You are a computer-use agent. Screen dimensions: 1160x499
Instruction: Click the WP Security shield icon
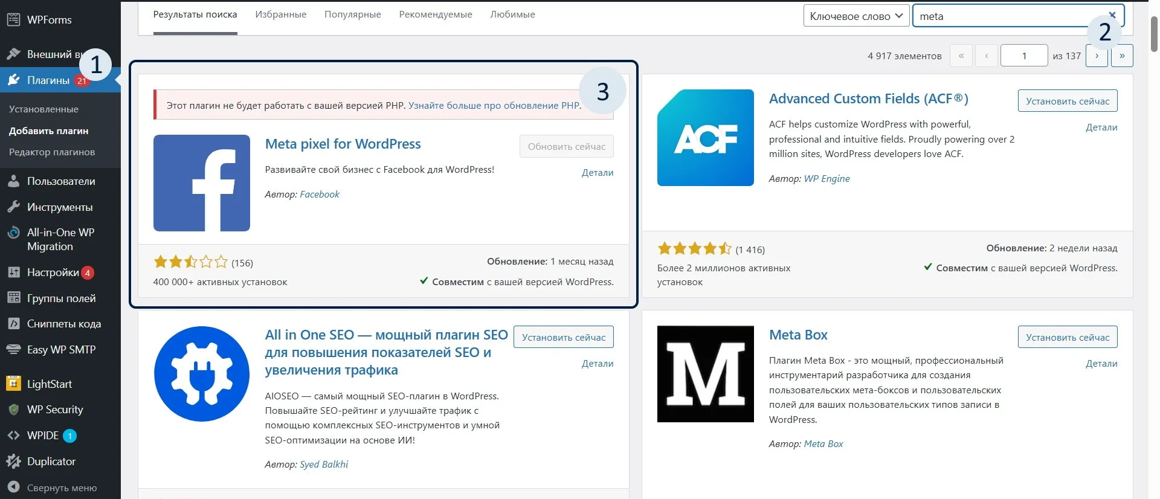[13, 410]
